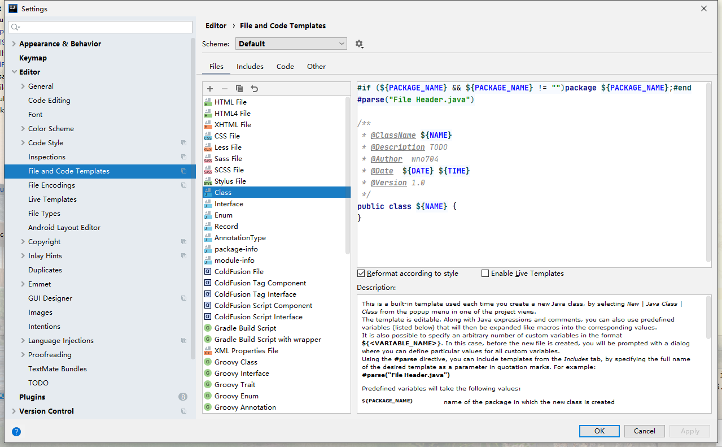
Task: Click the Copy Template icon
Action: [x=239, y=89]
